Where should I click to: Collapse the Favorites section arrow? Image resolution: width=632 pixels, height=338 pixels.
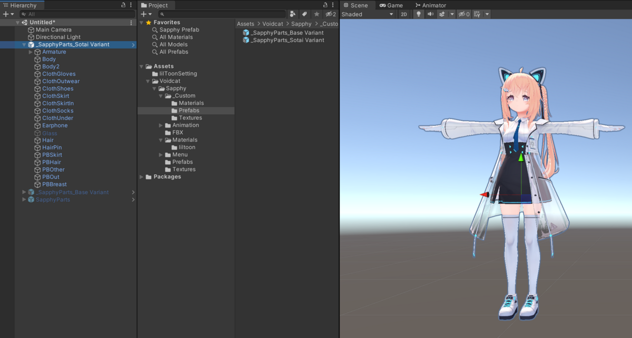(141, 23)
